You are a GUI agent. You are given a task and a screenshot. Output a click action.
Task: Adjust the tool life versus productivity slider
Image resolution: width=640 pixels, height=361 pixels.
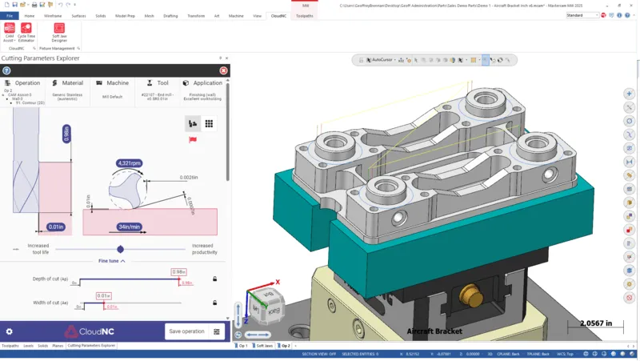click(x=120, y=249)
